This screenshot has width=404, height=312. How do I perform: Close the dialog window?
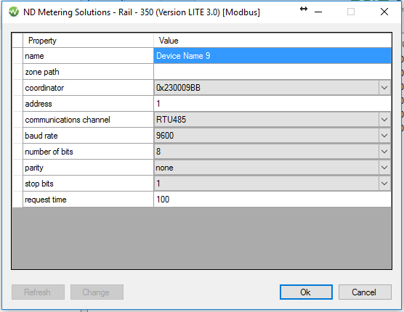click(384, 12)
